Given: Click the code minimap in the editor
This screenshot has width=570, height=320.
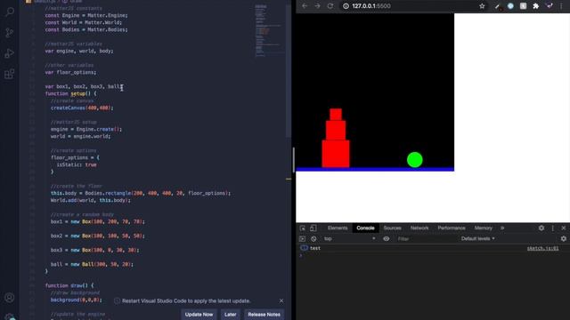Looking at the screenshot, I should point(268,31).
